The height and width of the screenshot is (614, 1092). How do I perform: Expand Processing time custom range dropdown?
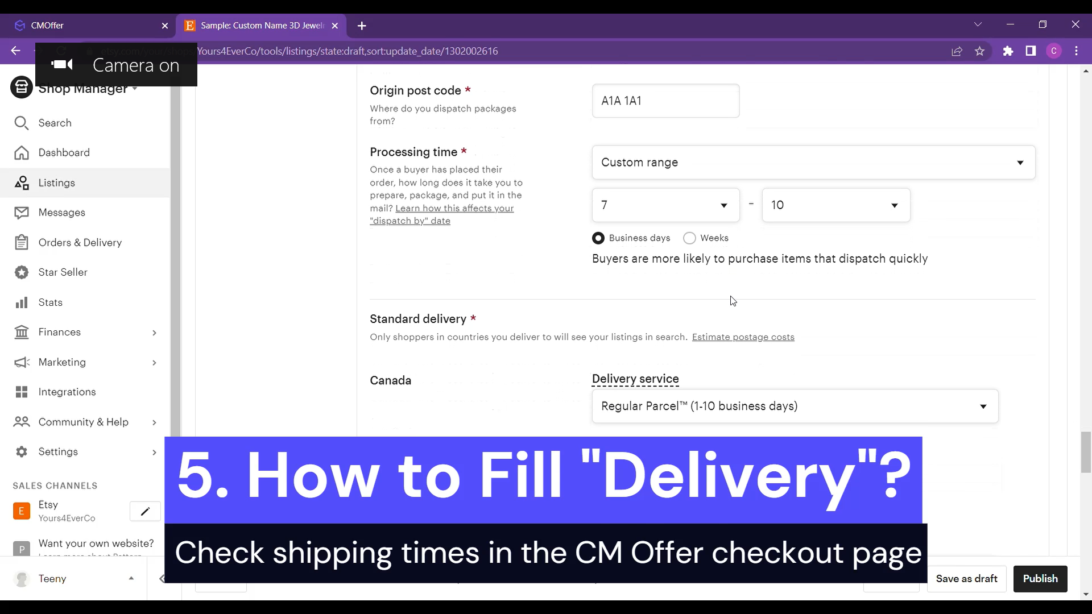(x=815, y=163)
